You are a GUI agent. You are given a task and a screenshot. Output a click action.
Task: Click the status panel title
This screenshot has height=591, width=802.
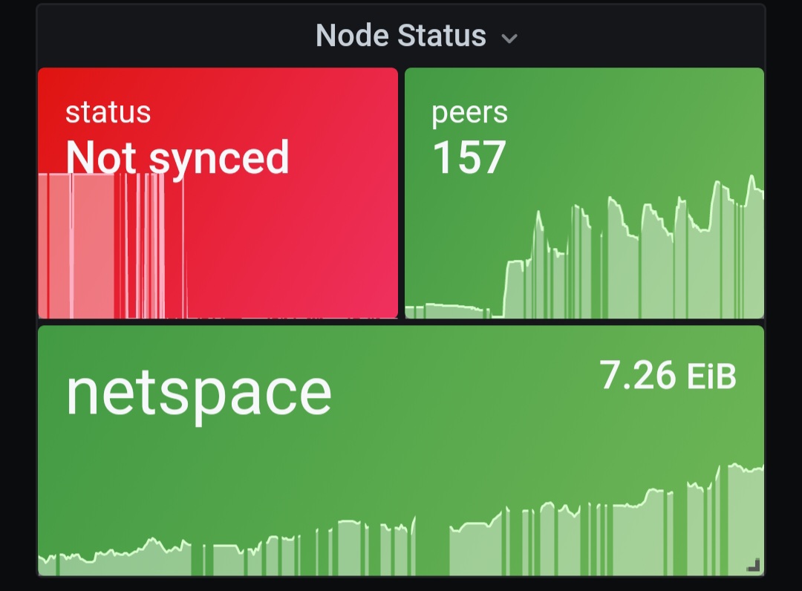point(108,112)
